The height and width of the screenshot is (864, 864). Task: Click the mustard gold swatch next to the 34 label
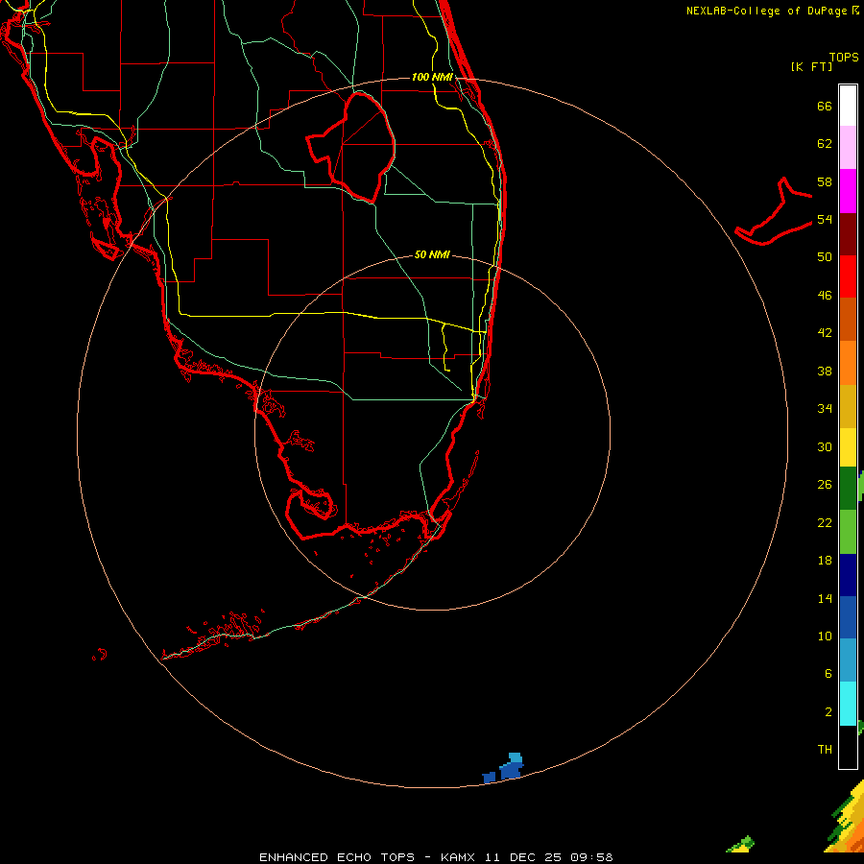click(848, 406)
